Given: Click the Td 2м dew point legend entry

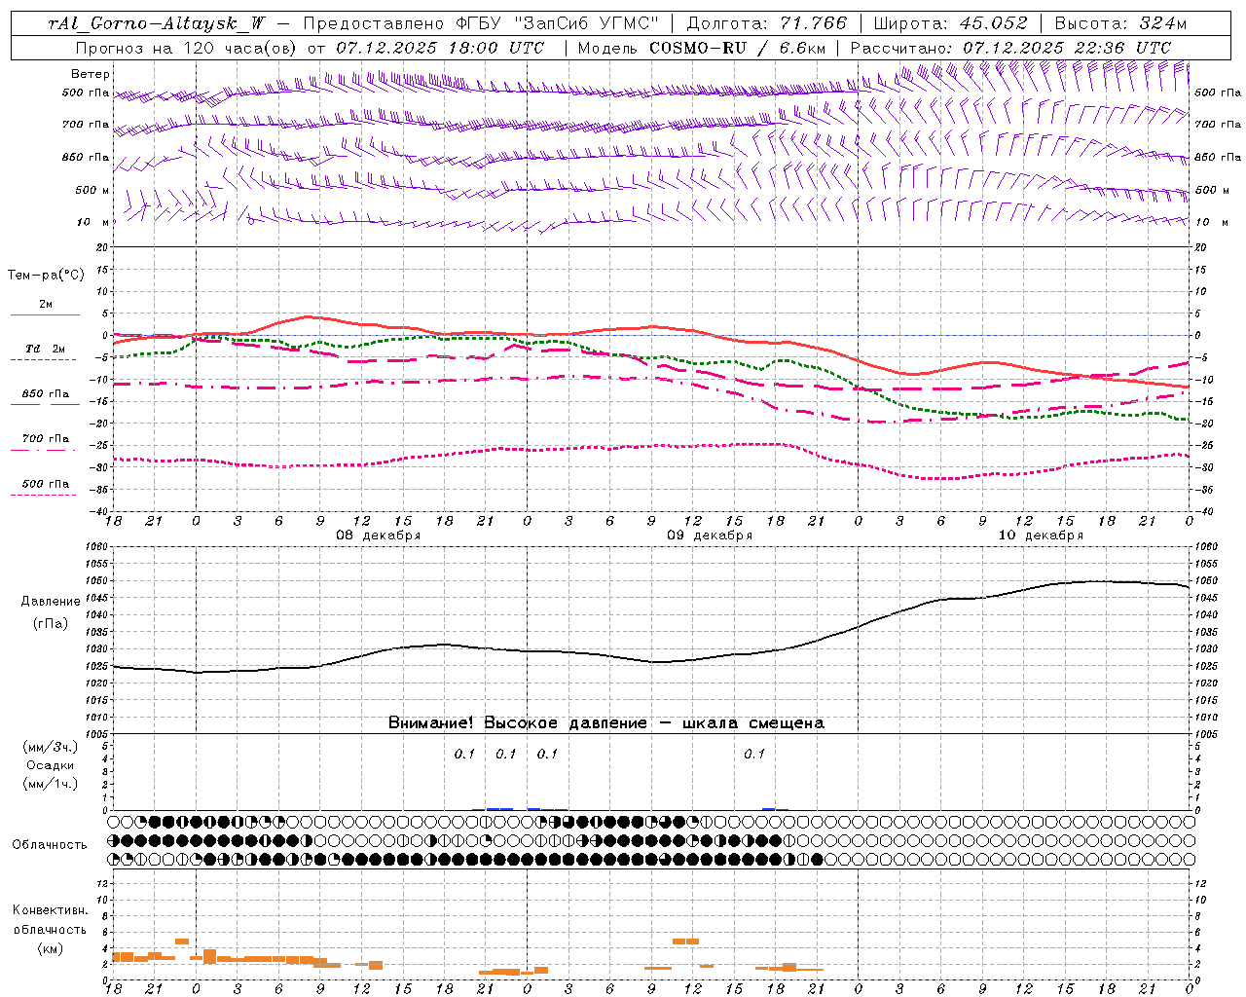Looking at the screenshot, I should pos(46,349).
